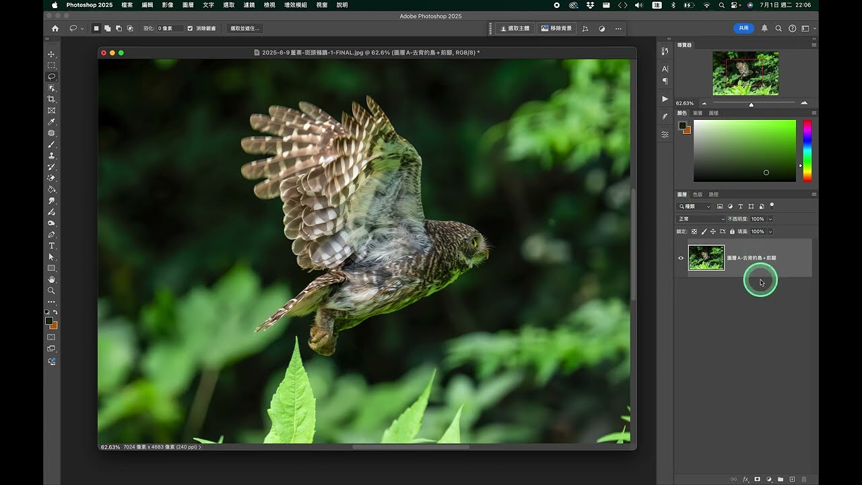Select the Spot Healing Brush tool
The width and height of the screenshot is (862, 485).
pyautogui.click(x=51, y=133)
